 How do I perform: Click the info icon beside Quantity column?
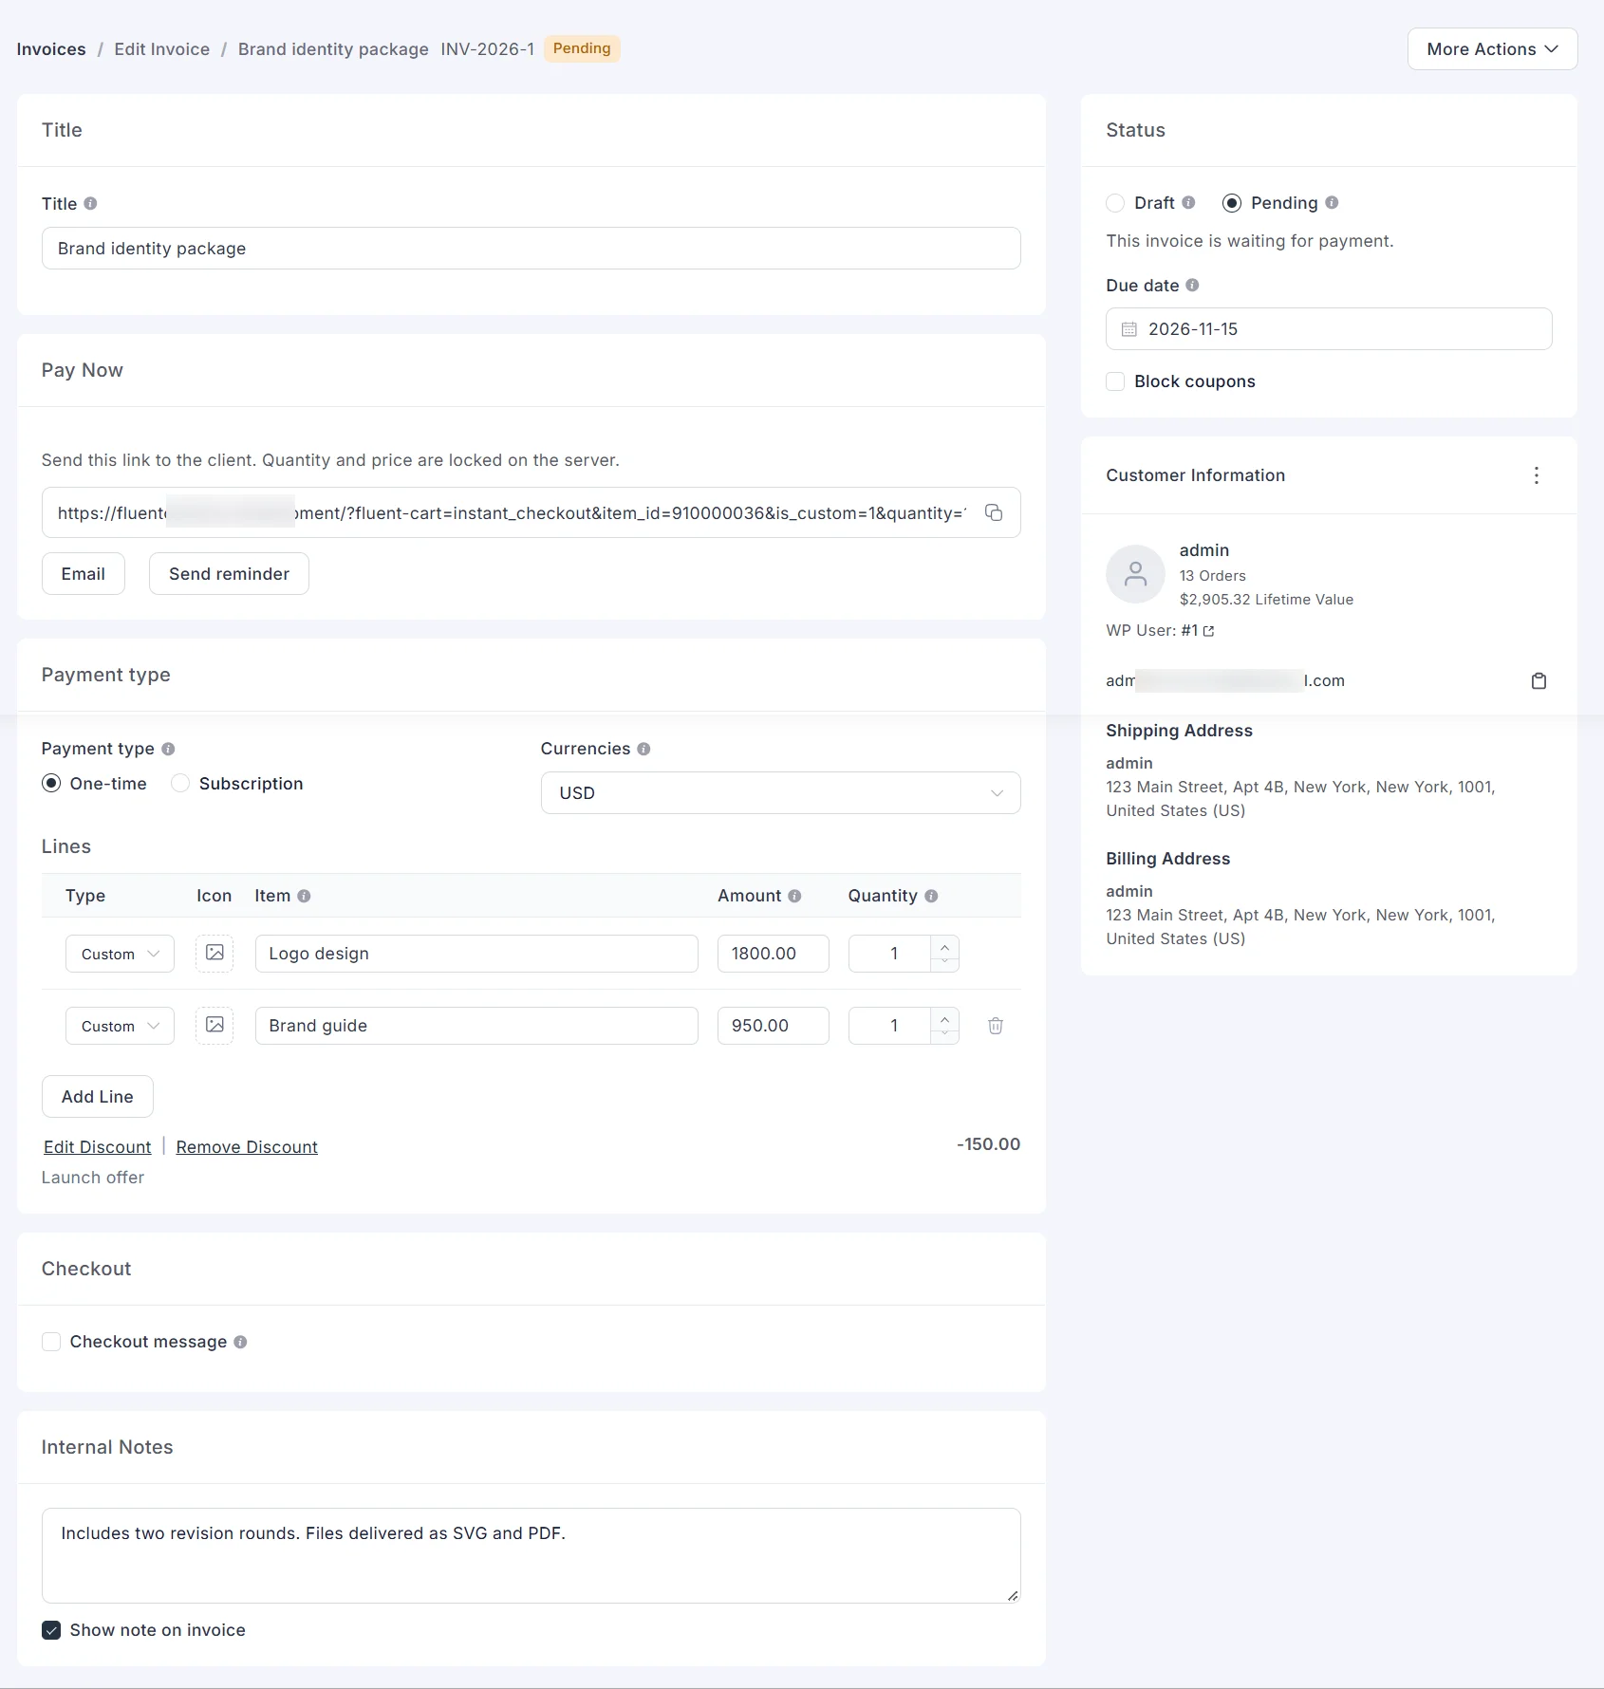tap(931, 896)
